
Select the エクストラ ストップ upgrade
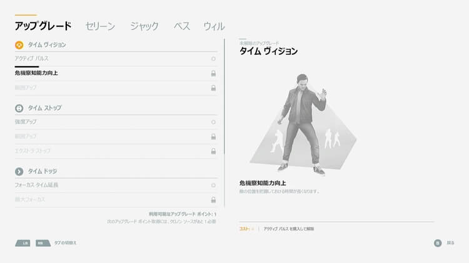tap(116, 151)
